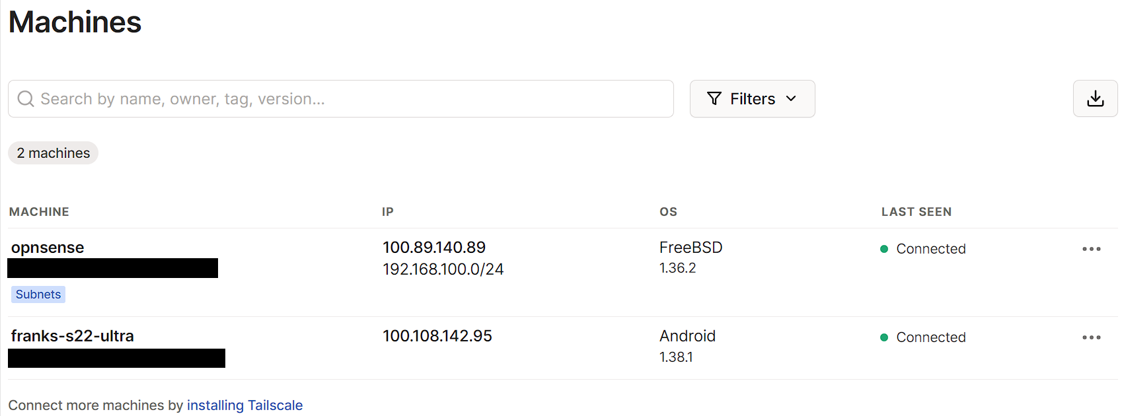Click the 192.168.100.0/24 subnet route
The width and height of the screenshot is (1124, 416).
click(443, 269)
